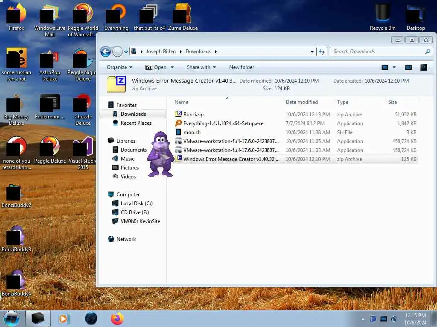Click the volume tray icon
Viewport: 437px width, 327px height.
(394, 319)
